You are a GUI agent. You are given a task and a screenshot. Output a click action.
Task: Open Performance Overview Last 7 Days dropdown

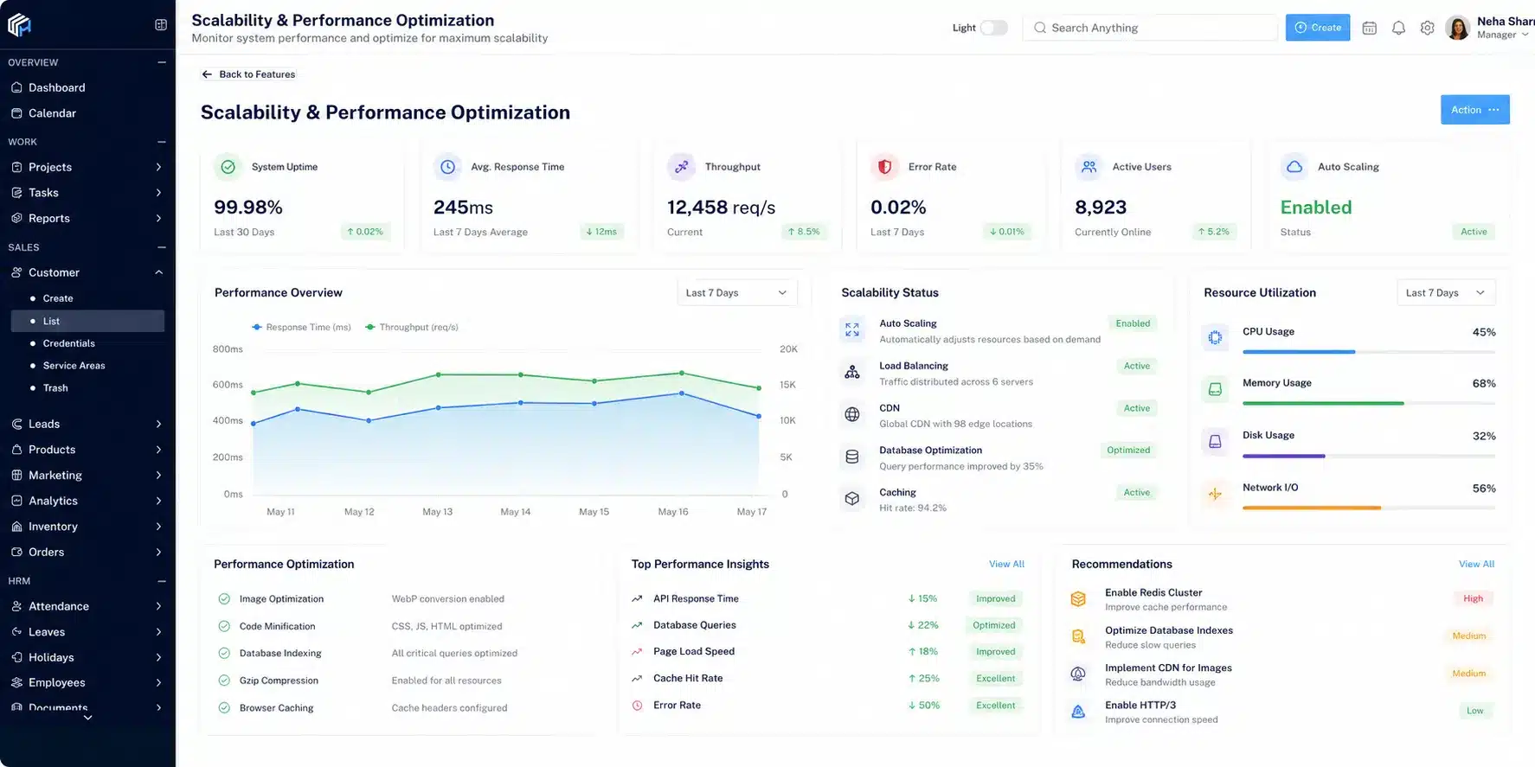click(x=736, y=292)
